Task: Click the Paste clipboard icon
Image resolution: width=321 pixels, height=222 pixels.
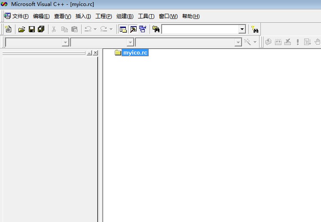Action: click(x=74, y=29)
